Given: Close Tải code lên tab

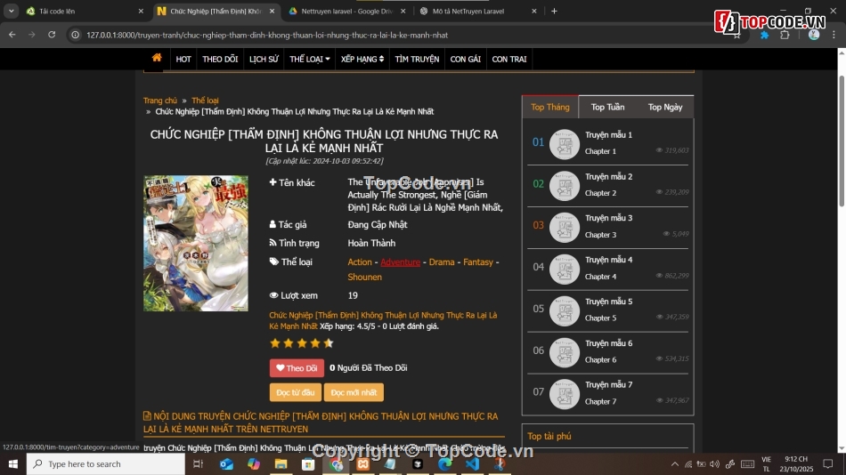Looking at the screenshot, I should [141, 11].
